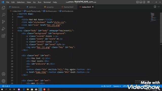Image resolution: width=162 pixels, height=91 pixels.
Task: Open the Terminal menu
Action: pyautogui.click(x=47, y=2)
